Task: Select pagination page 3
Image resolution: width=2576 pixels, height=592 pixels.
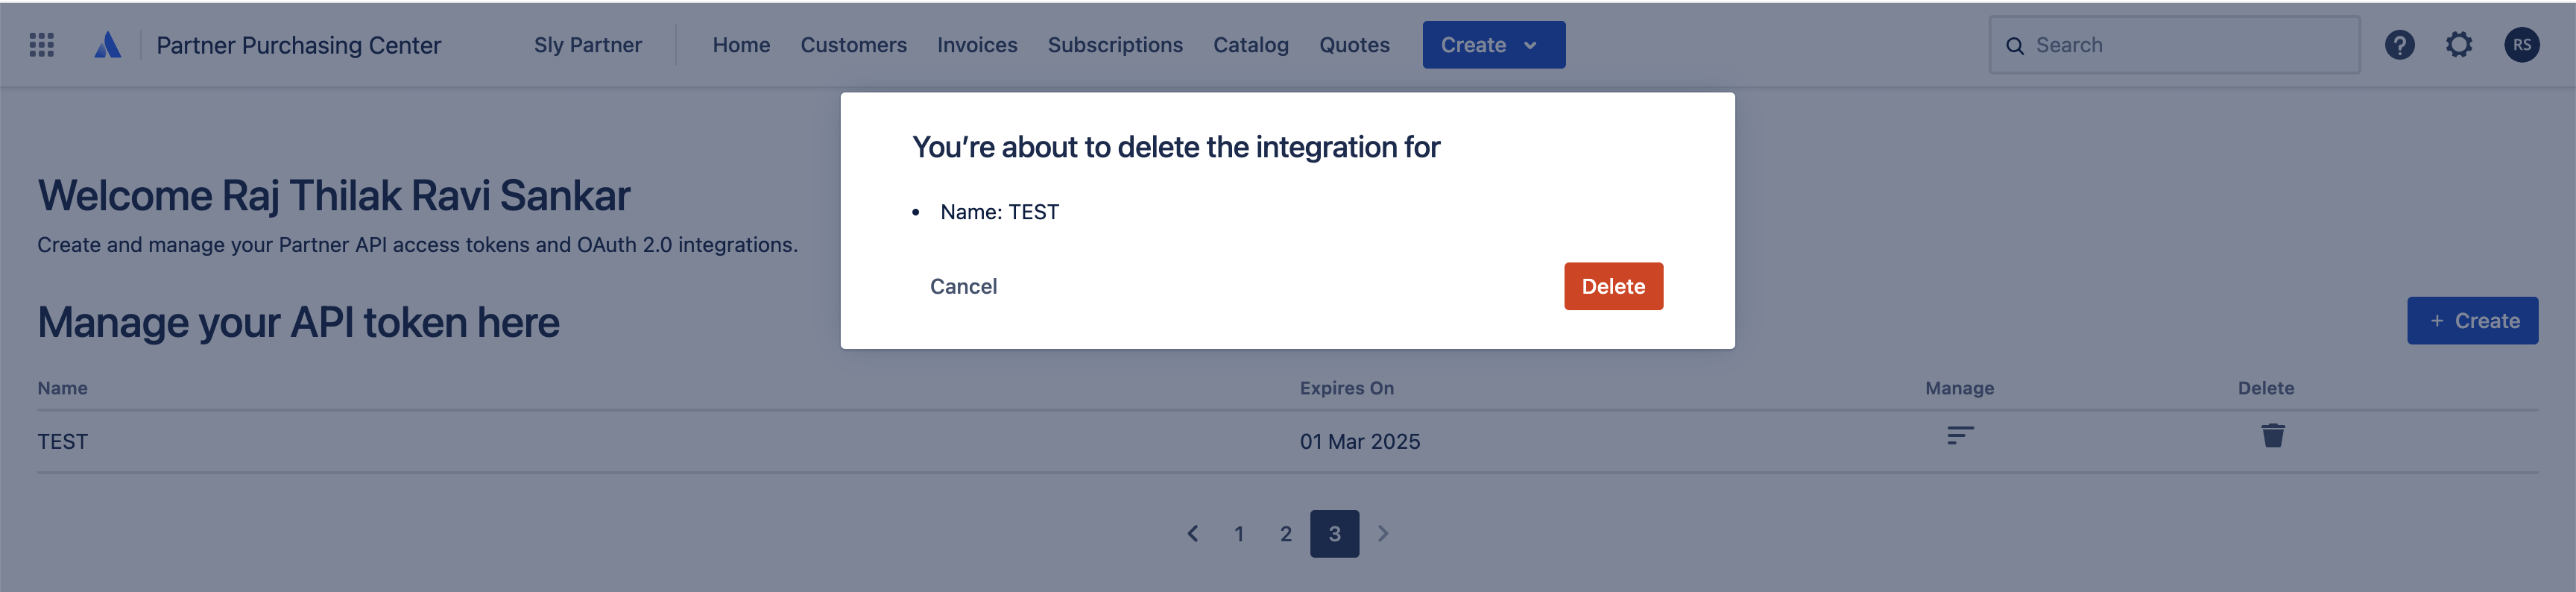Action: (x=1334, y=534)
